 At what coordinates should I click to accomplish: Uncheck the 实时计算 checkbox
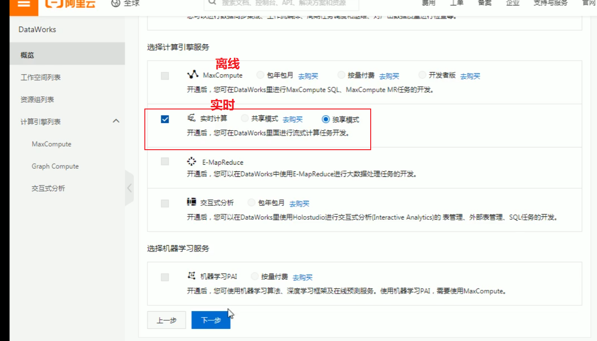[165, 119]
